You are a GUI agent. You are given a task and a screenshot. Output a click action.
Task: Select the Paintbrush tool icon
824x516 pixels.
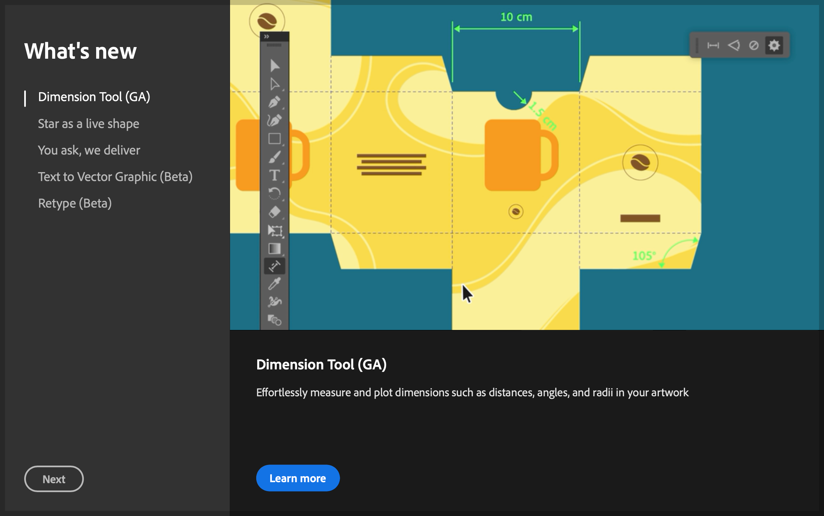click(274, 157)
